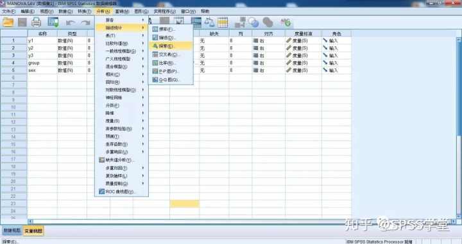
Task: Expand the 比较均值(M) submenu
Action: (x=121, y=43)
